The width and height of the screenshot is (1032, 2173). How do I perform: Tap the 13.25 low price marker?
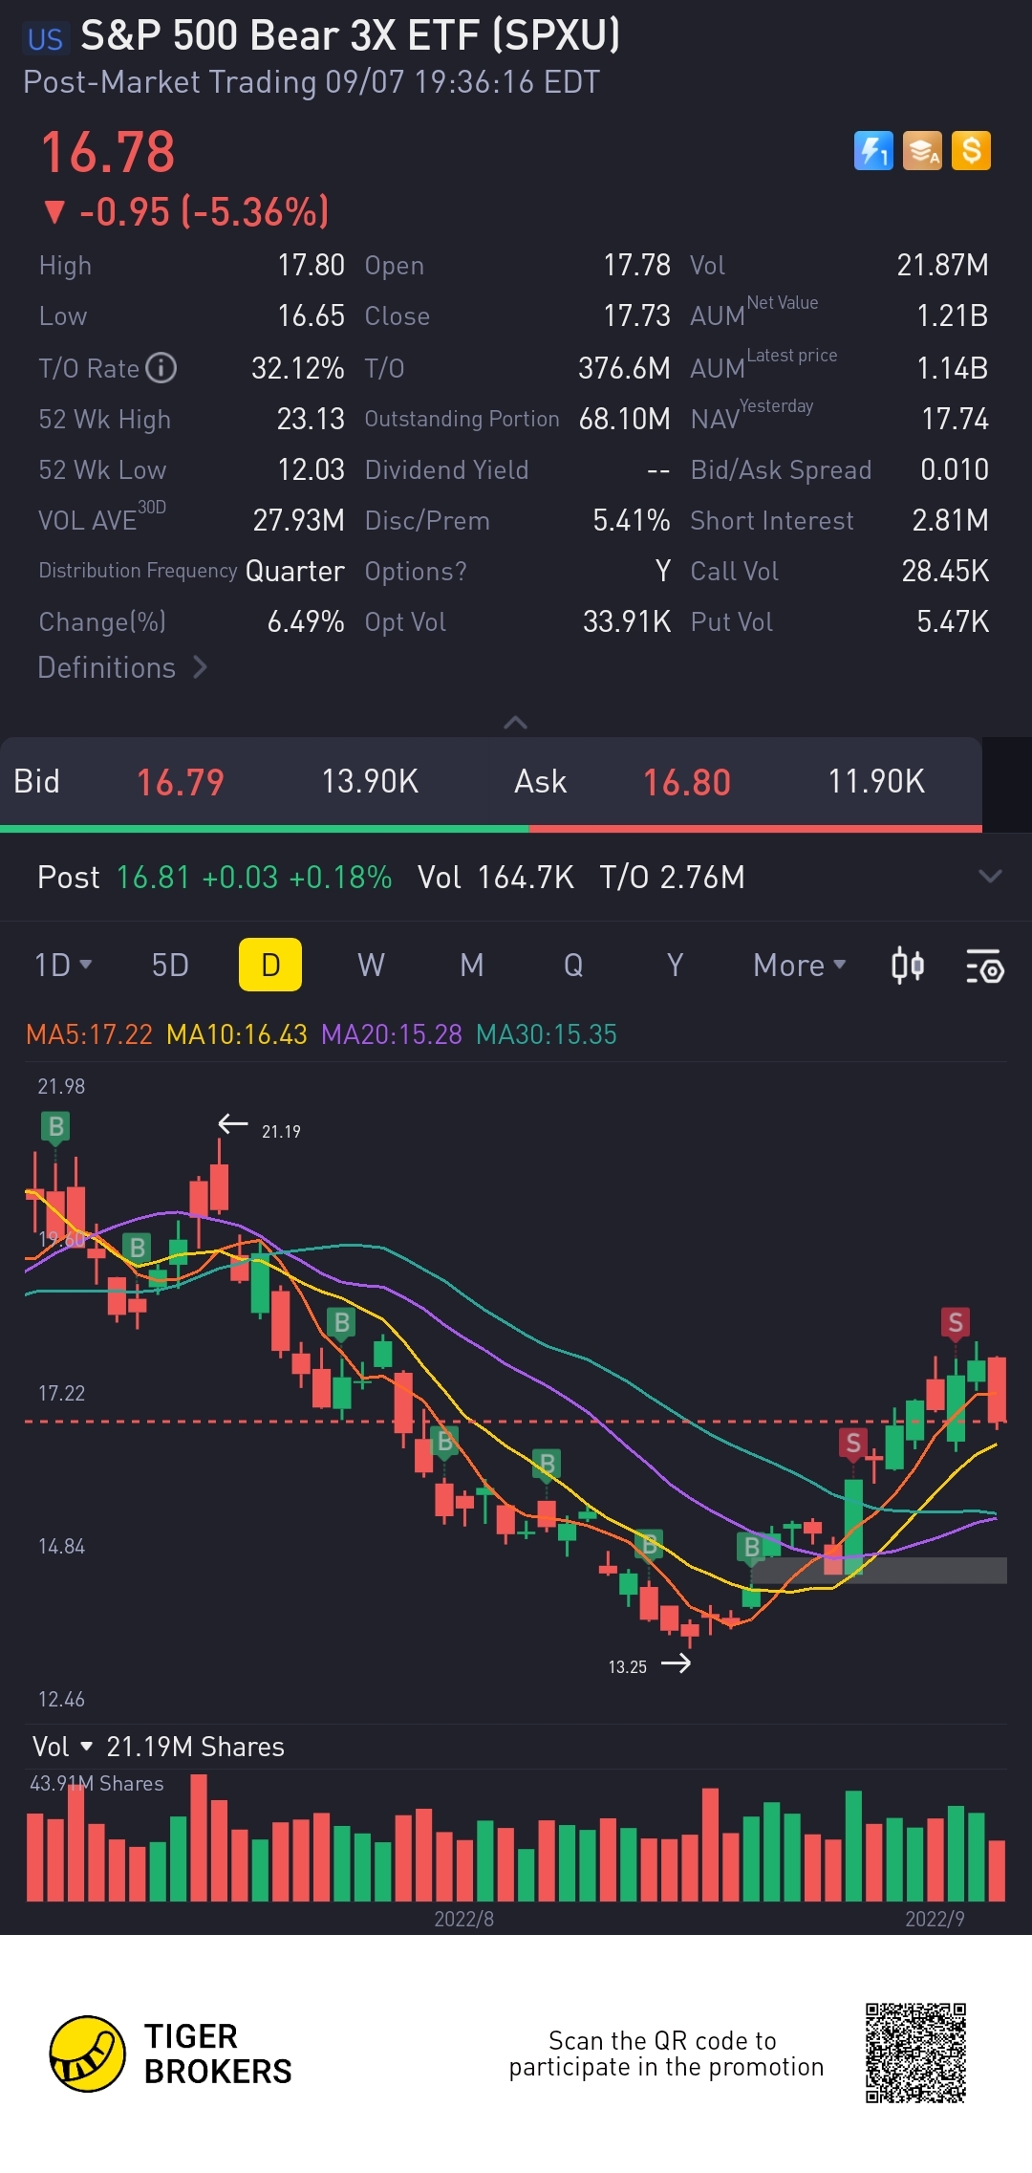click(x=627, y=1667)
